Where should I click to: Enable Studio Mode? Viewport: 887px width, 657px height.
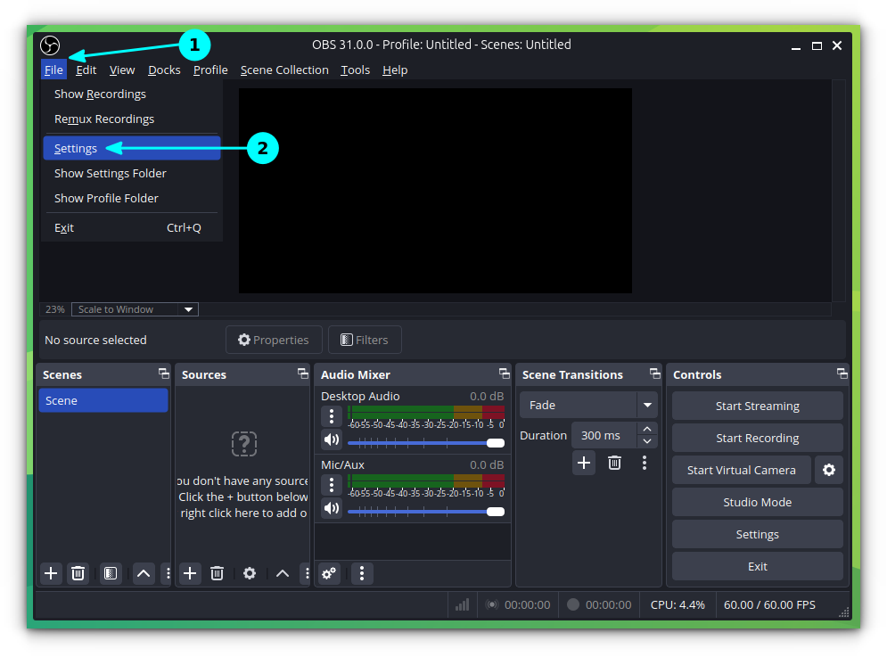point(756,502)
